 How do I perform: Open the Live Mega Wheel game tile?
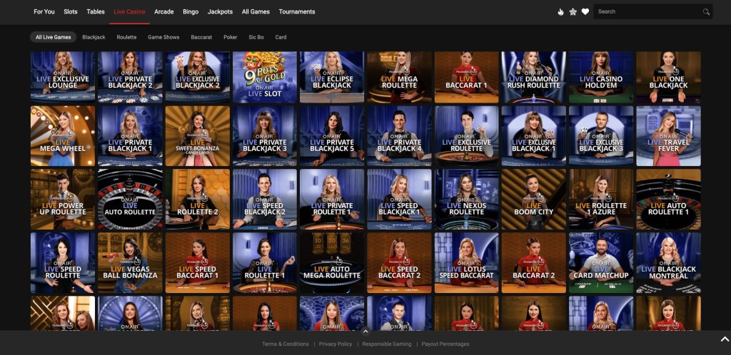pyautogui.click(x=63, y=136)
